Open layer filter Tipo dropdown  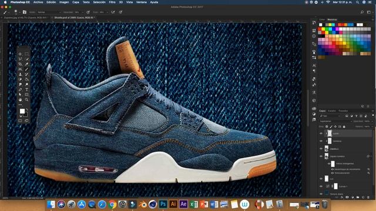pos(330,116)
